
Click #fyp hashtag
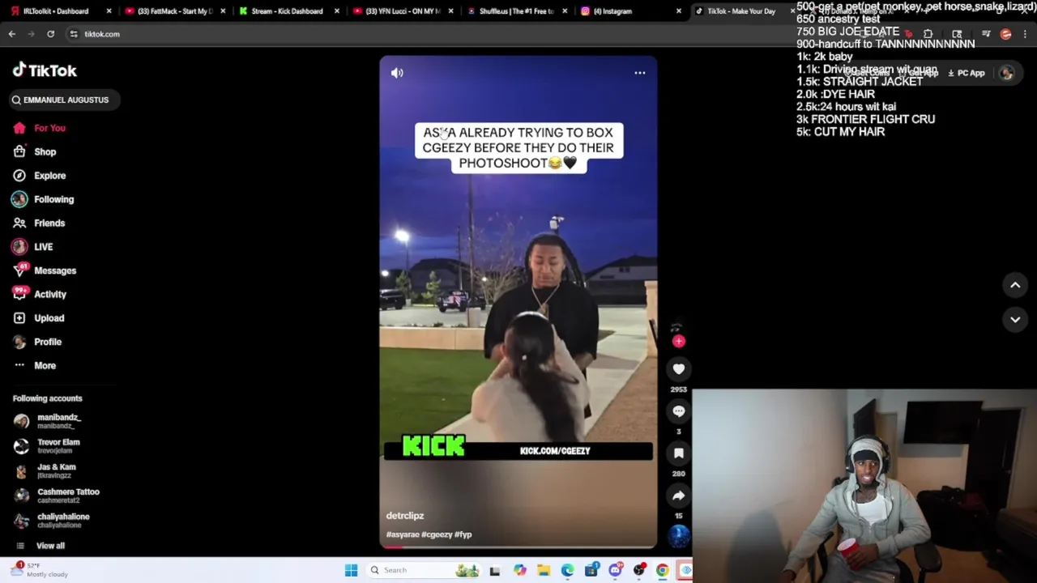pyautogui.click(x=463, y=534)
